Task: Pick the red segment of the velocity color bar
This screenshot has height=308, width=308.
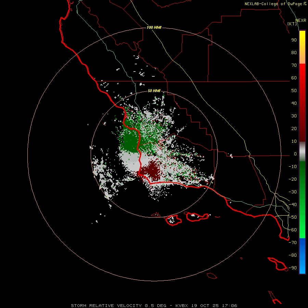Action: coord(302,103)
